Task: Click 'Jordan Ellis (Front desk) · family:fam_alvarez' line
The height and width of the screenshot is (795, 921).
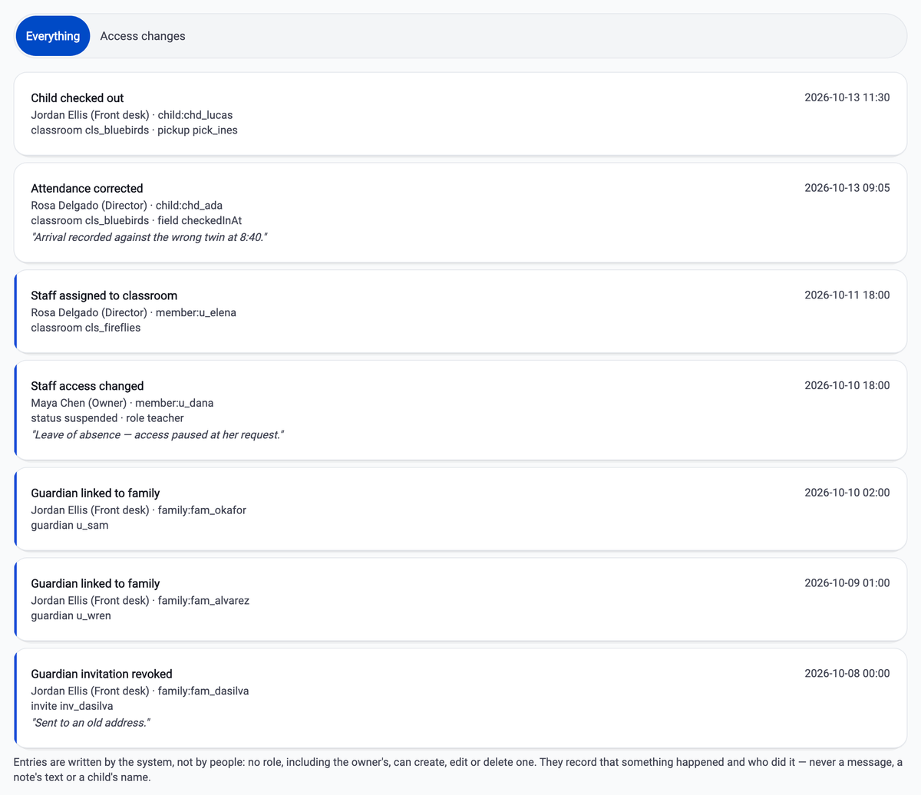Action: pos(140,602)
